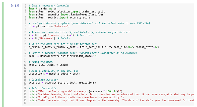Click on RandomForestClassifier import line
This screenshot has width=197, height=107.
(66, 15)
